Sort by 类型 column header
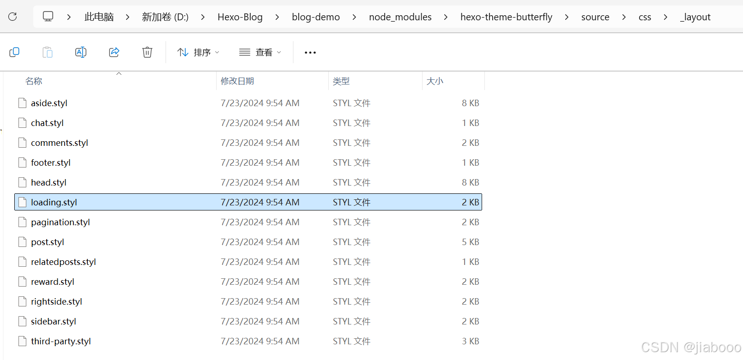Screen dimensions: 743x360 pos(341,81)
